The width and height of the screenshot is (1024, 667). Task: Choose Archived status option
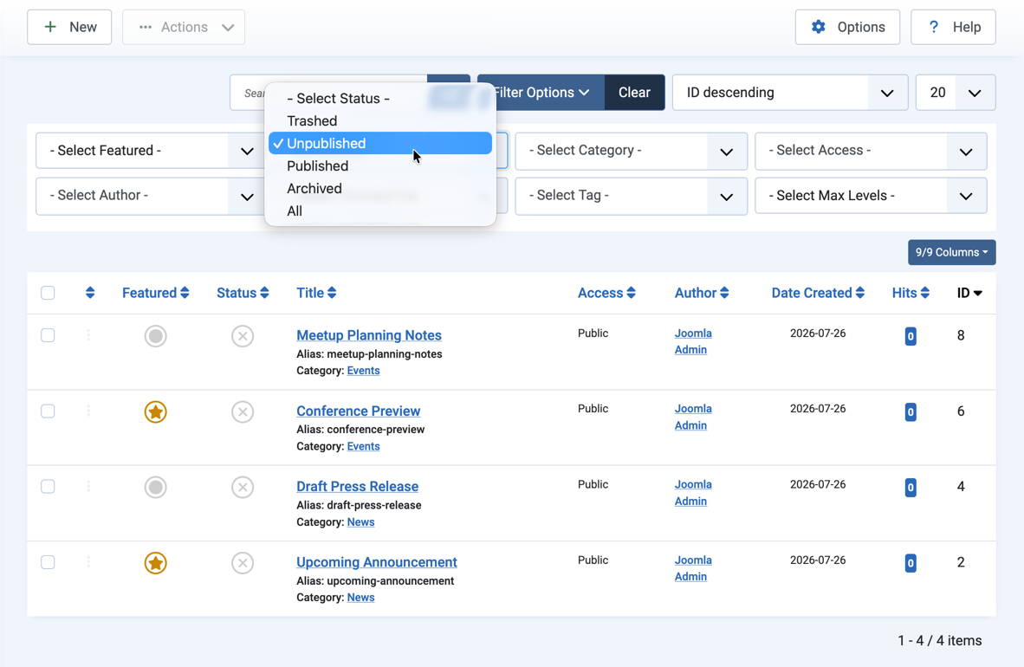[380, 188]
